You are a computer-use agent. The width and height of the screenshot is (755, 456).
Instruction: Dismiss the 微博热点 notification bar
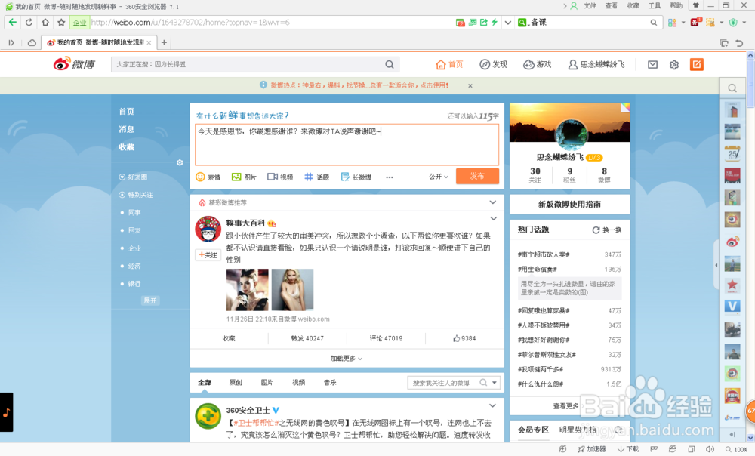click(470, 86)
